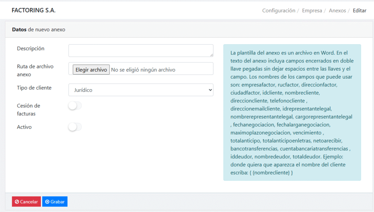Viewport: 374px width, 212px height.
Task: Navigate to Empresa in the breadcrumb
Action: pos(312,11)
